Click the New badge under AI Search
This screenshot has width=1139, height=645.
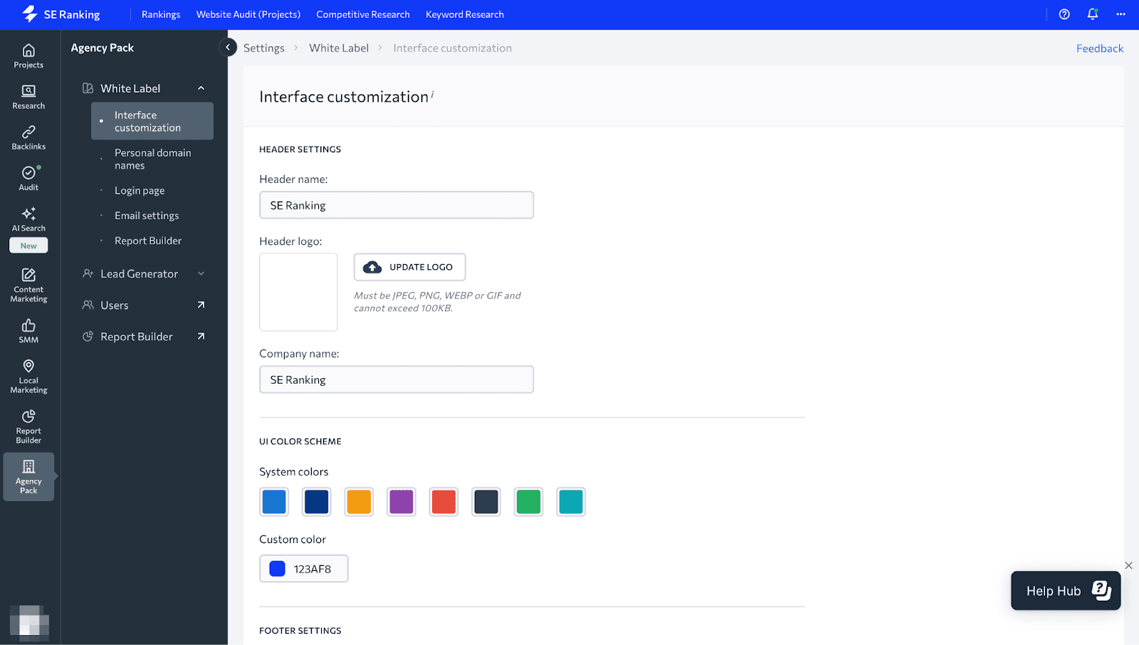coord(28,246)
